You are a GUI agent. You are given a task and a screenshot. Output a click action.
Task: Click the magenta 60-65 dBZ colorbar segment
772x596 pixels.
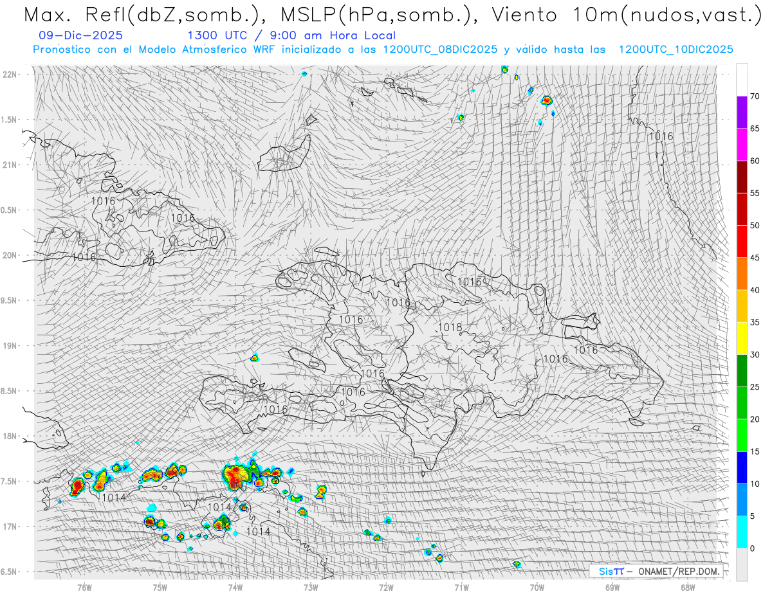742,145
